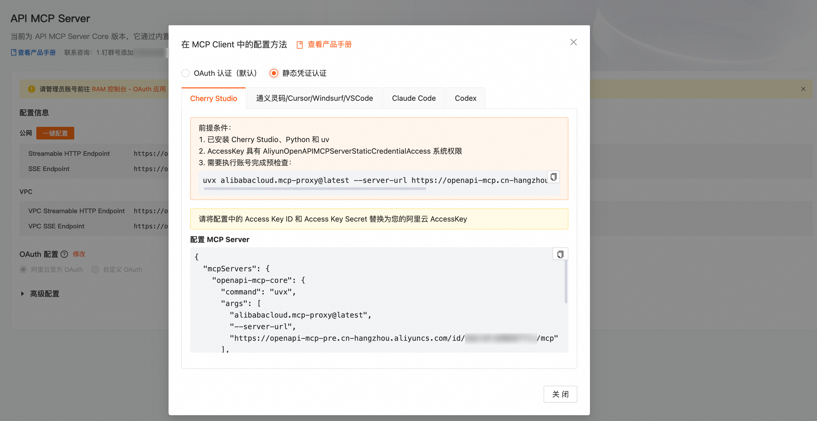Click the VPC SSE Endpoint label
This screenshot has height=421, width=817.
tap(56, 226)
